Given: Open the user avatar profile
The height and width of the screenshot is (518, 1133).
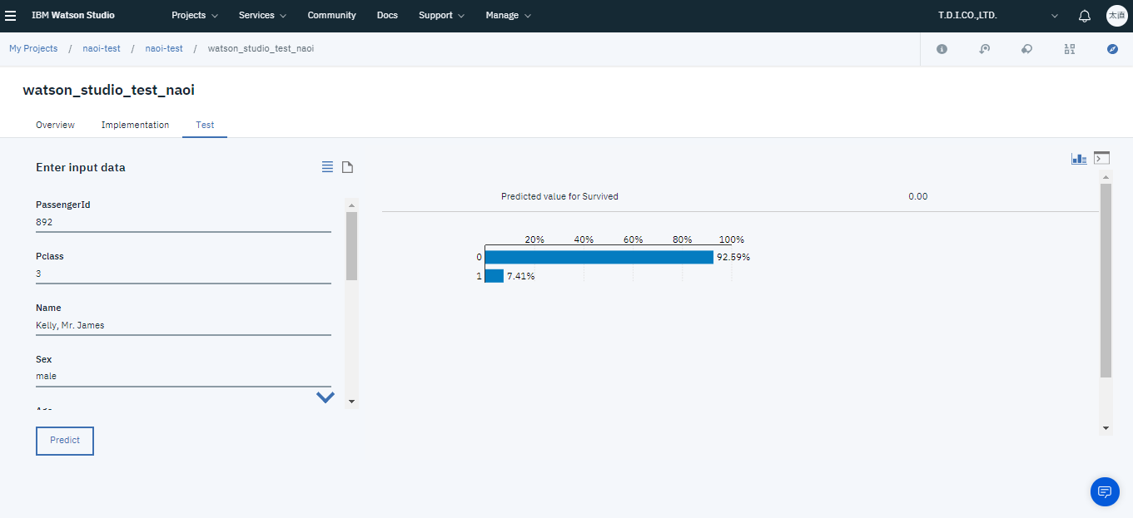Looking at the screenshot, I should coord(1116,16).
